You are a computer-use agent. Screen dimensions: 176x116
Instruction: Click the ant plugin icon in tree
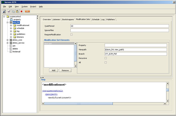click(11, 46)
